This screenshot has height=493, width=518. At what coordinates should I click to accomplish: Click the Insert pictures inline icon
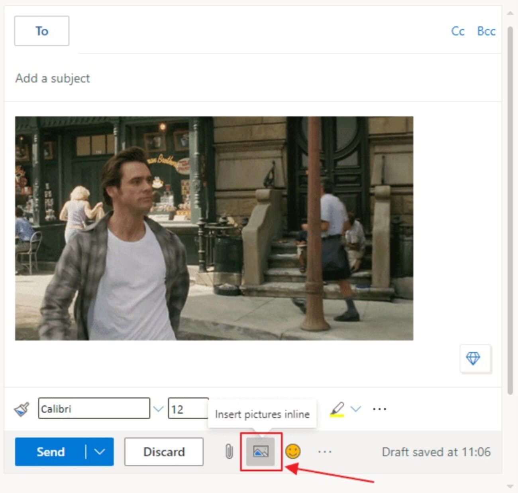click(x=261, y=452)
